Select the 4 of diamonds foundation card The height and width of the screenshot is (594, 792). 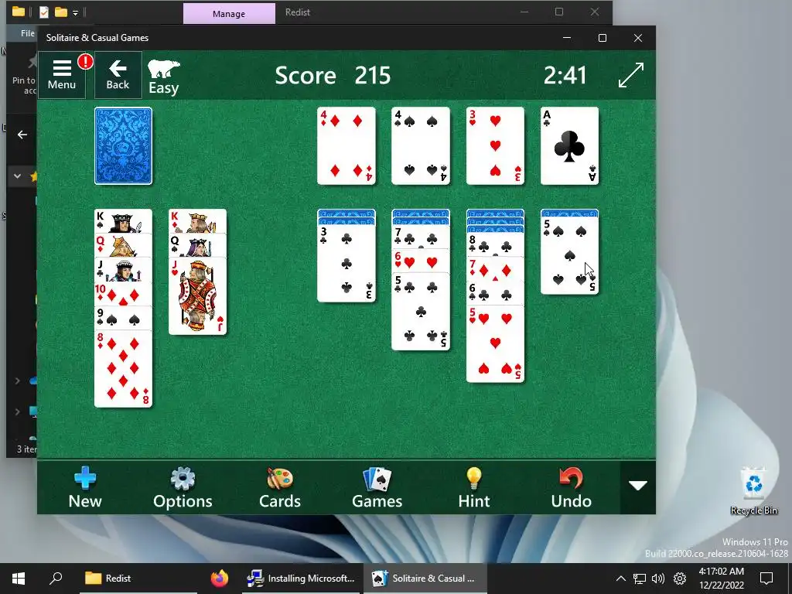coord(346,145)
